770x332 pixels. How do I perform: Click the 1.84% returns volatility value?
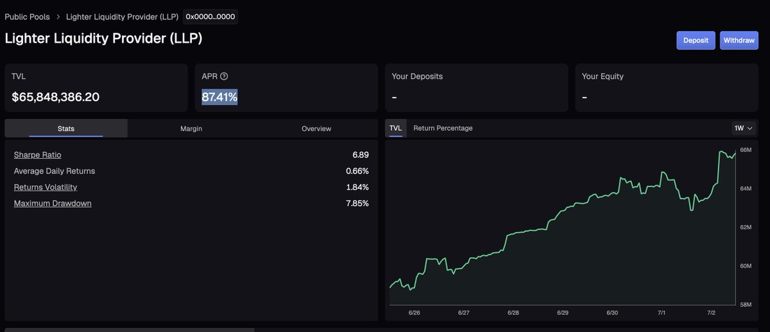click(x=357, y=187)
